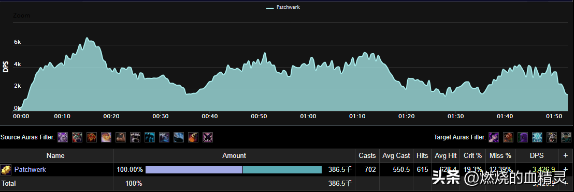Click the 615 hits value
Image resolution: width=574 pixels, height=192 pixels.
[422, 170]
